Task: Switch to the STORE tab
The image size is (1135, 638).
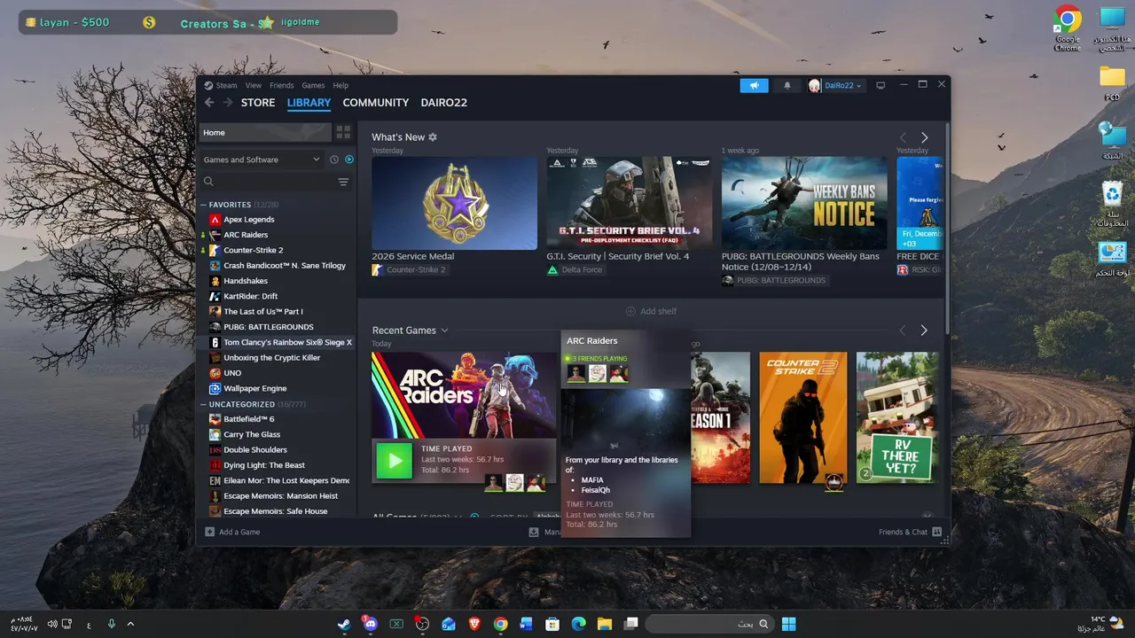Action: (x=258, y=103)
